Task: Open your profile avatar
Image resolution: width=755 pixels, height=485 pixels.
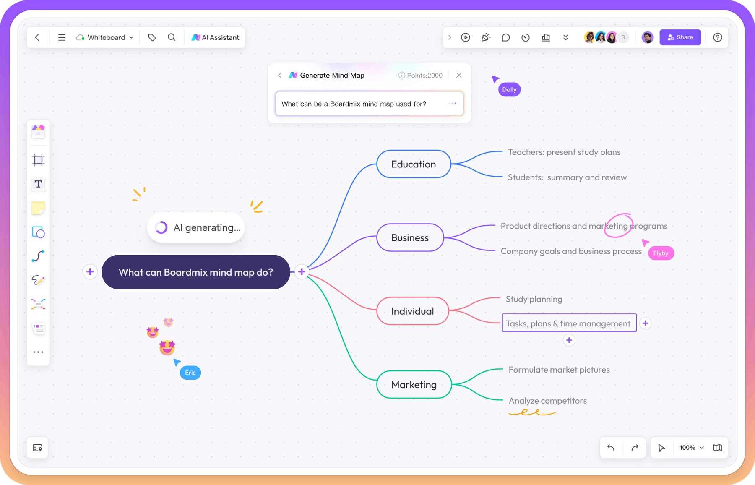Action: click(648, 37)
